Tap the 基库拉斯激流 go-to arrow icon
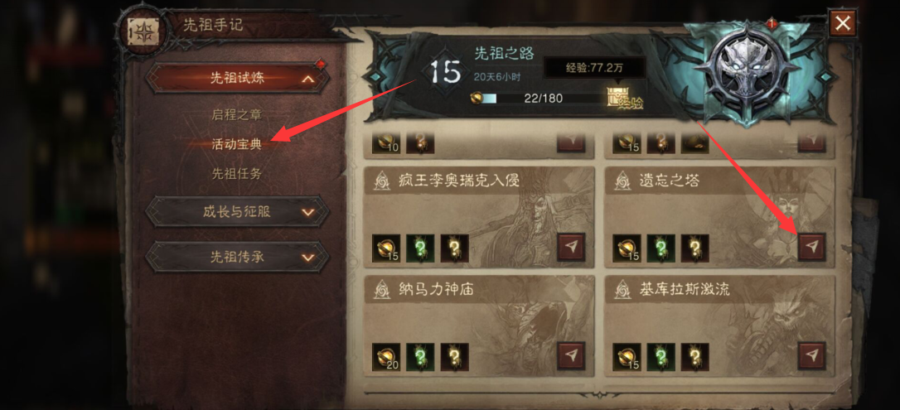 click(x=811, y=356)
